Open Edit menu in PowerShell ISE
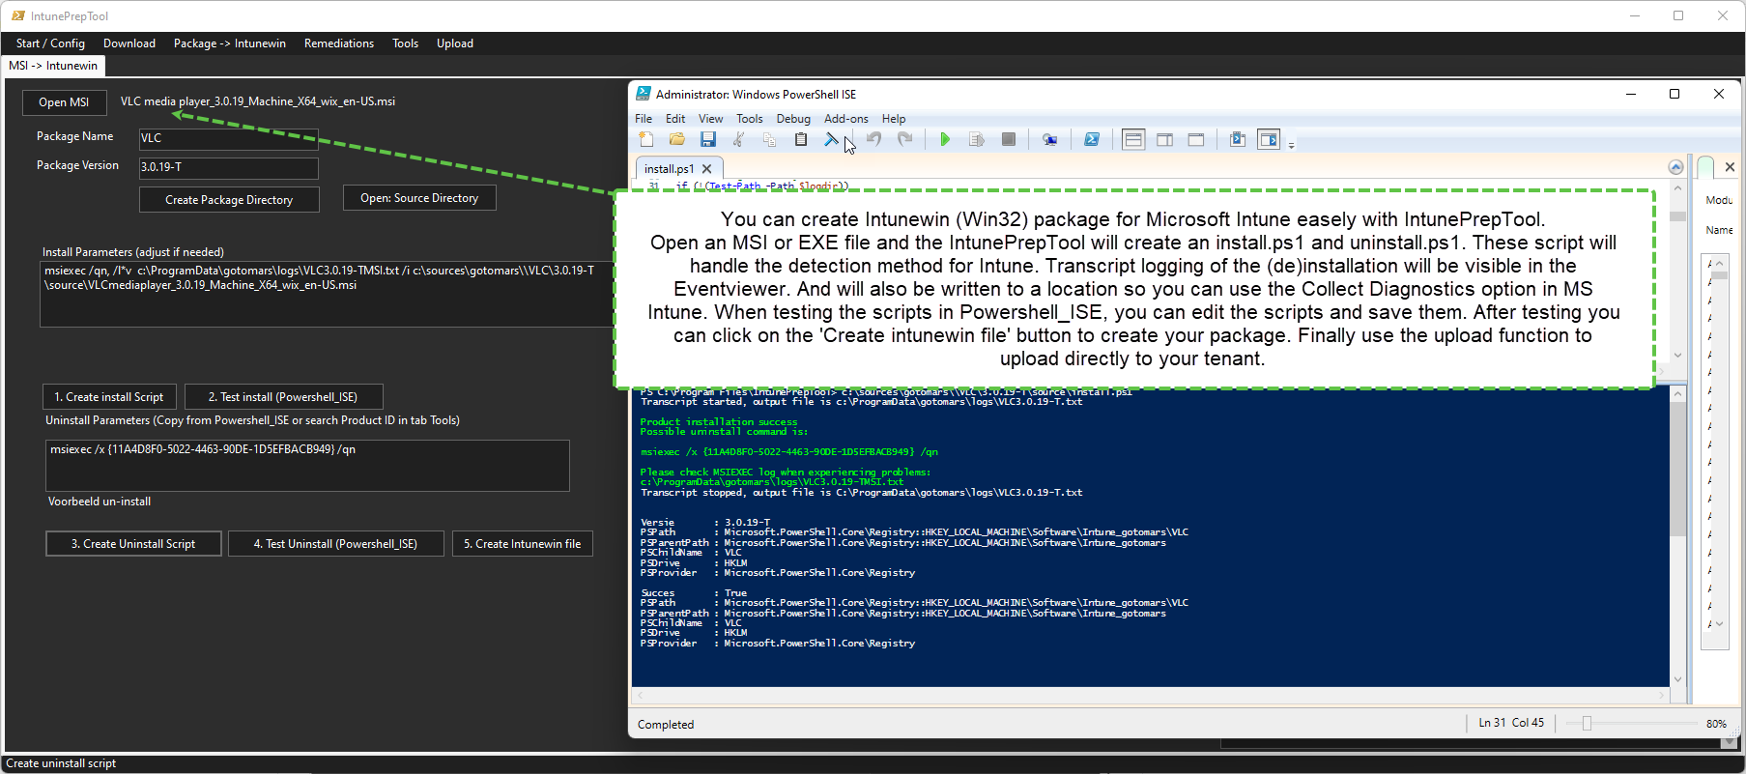 coord(675,119)
